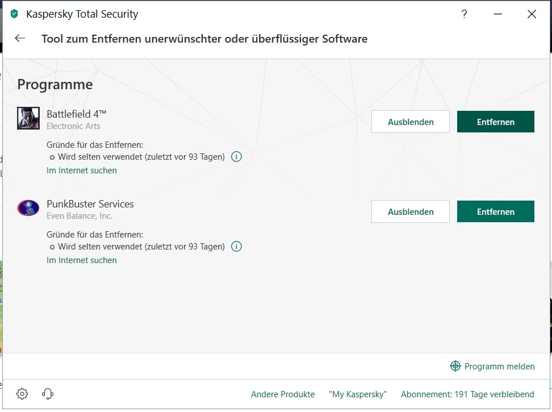
Task: Hide Battlefield 4 with Ausblenden button
Action: (411, 122)
